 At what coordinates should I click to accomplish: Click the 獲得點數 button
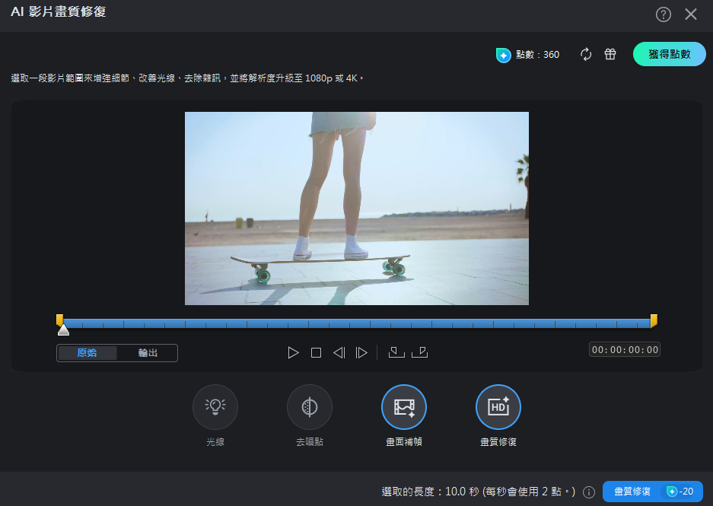tap(669, 54)
